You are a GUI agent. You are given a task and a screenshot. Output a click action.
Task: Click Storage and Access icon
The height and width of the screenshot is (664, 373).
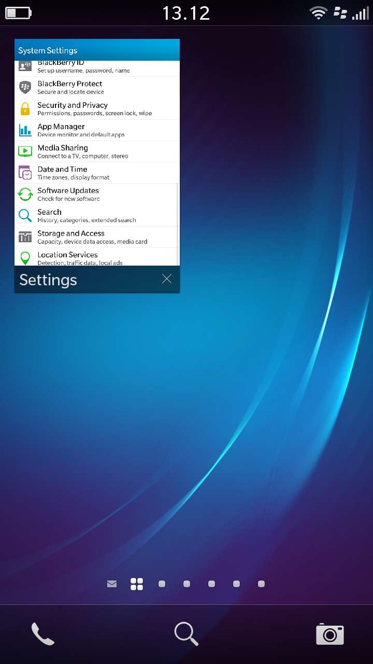(25, 237)
